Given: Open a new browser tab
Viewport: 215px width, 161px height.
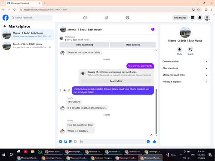Looking at the screenshot, I should 45,3.
